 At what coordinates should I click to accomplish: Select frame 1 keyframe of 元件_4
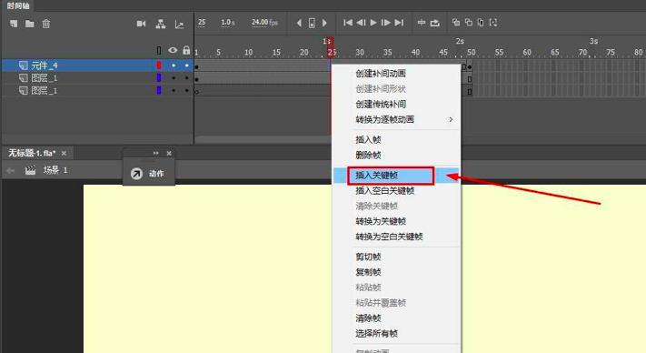tap(196, 66)
